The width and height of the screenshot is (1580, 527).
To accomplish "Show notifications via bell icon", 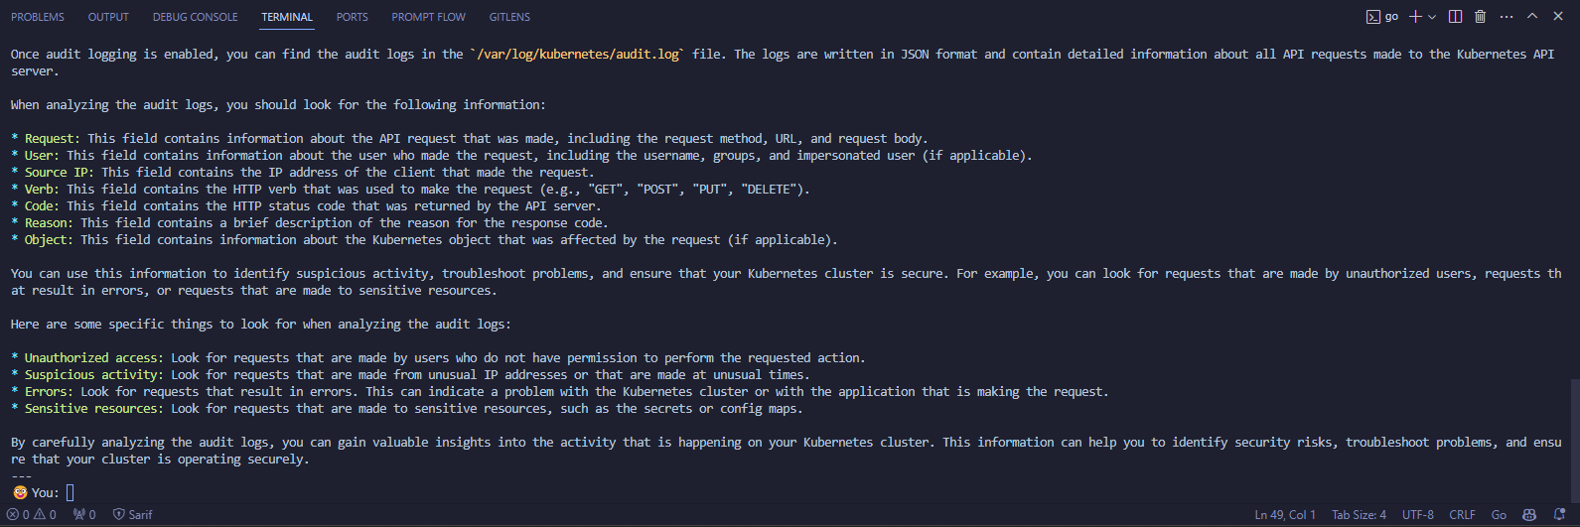I will coord(1559,515).
